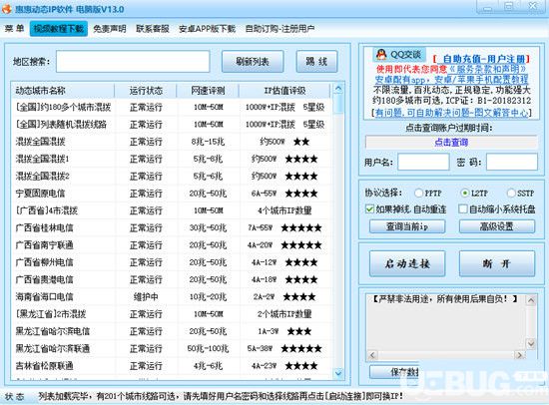The height and width of the screenshot is (405, 549).
Task: Open 视频教程下载 menu item
Action: 59,29
